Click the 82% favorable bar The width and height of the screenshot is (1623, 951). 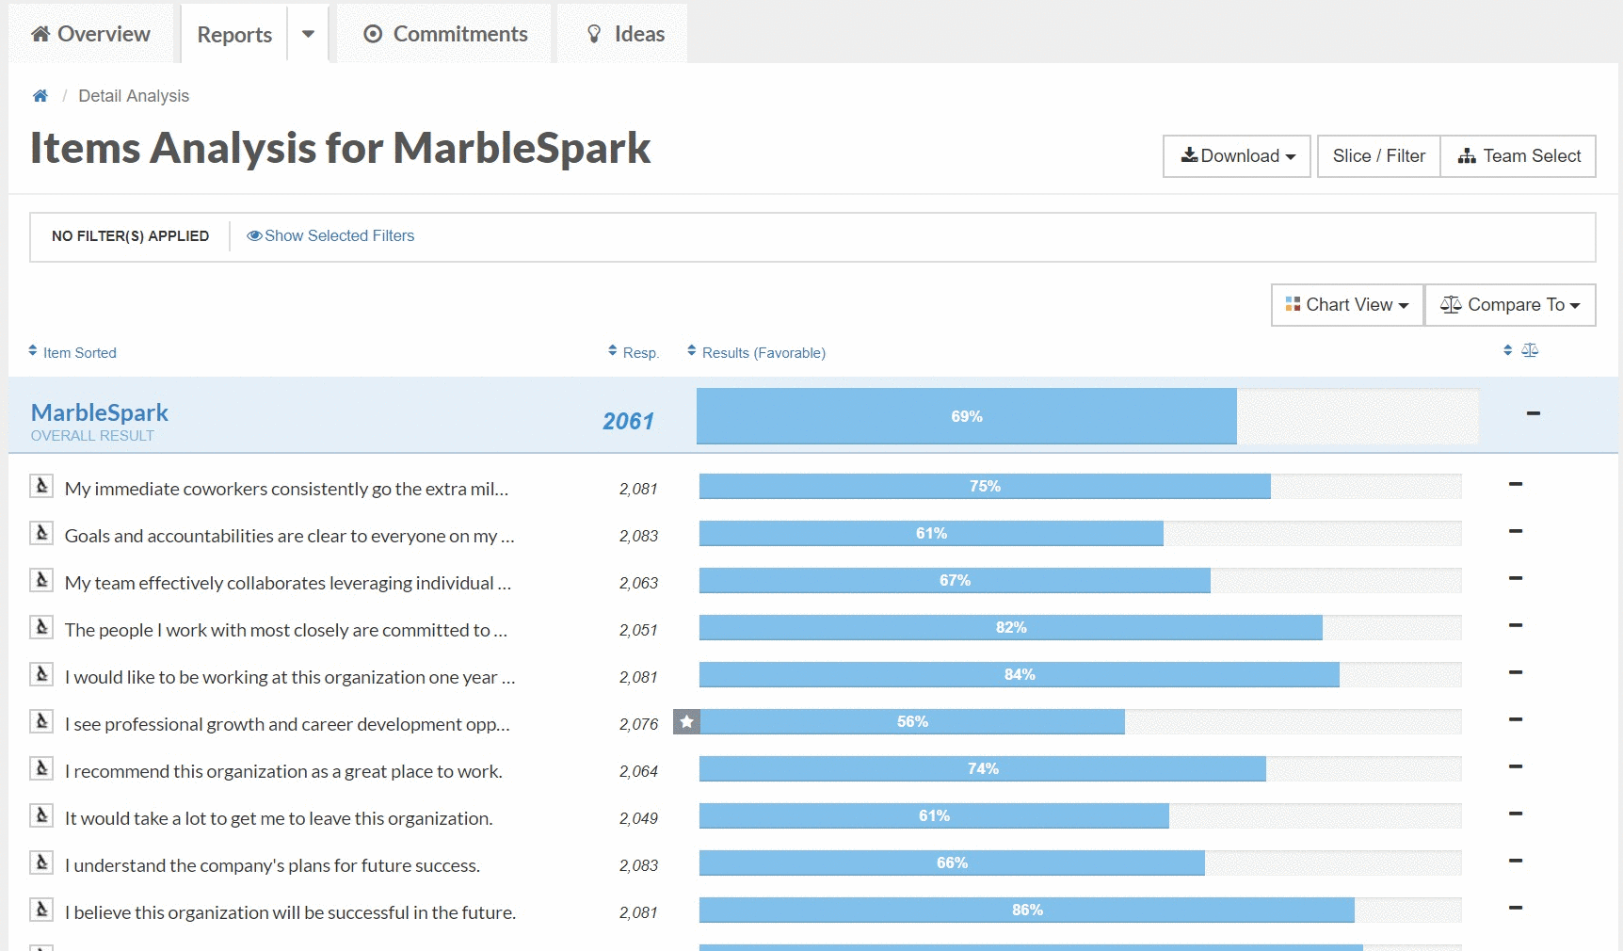tap(1011, 627)
